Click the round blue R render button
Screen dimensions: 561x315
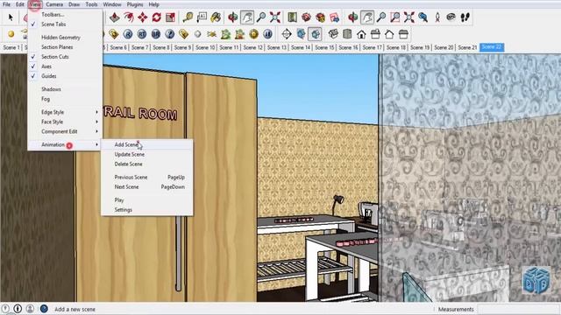coord(128,34)
